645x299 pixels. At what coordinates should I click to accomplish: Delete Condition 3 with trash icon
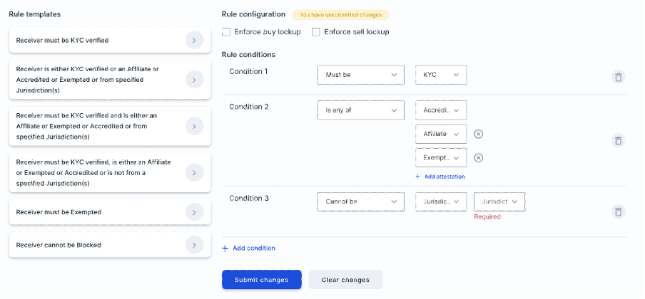tap(618, 212)
